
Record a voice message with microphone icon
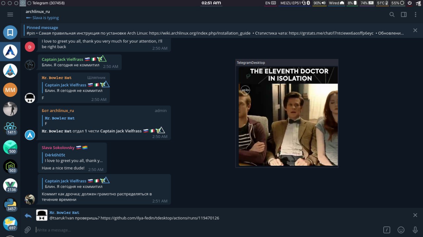coord(415,230)
